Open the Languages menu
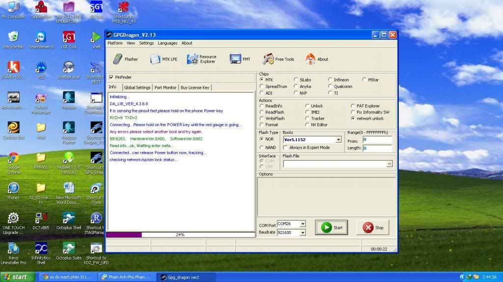 [x=168, y=43]
